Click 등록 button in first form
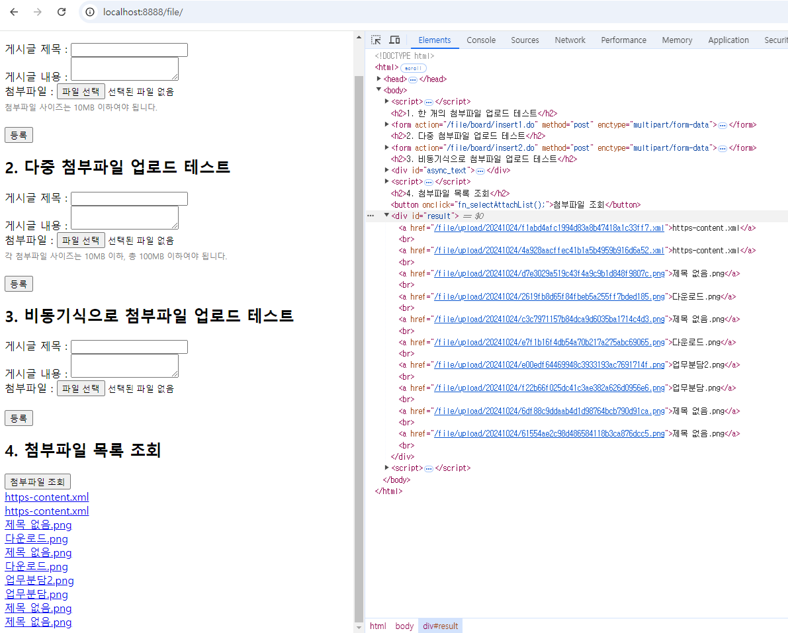788x633 pixels. tap(19, 135)
